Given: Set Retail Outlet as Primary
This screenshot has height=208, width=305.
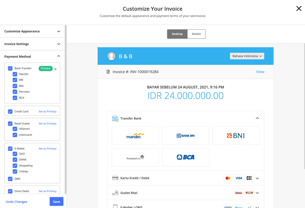Looking at the screenshot, I should (48, 124).
